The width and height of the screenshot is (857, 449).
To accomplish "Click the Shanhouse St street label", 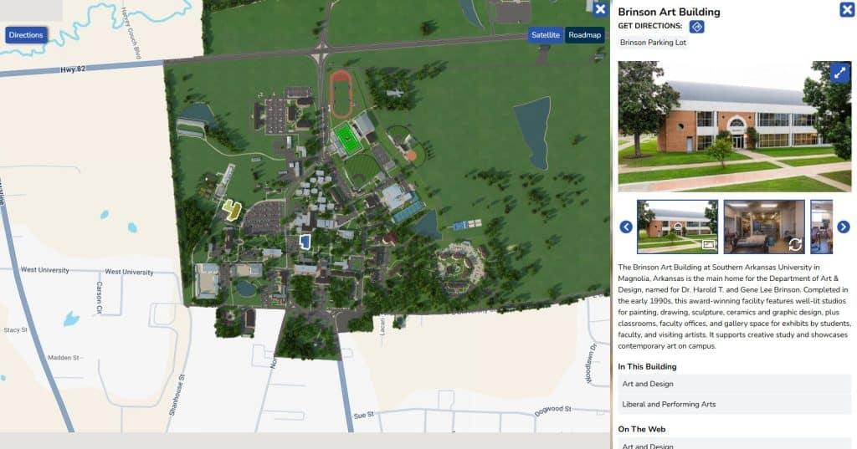I will [177, 395].
